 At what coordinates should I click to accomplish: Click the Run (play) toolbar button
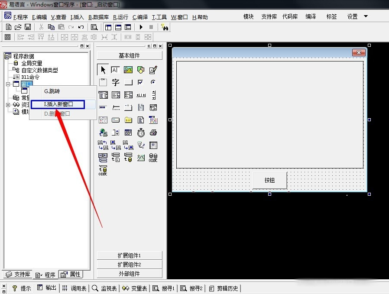141,27
